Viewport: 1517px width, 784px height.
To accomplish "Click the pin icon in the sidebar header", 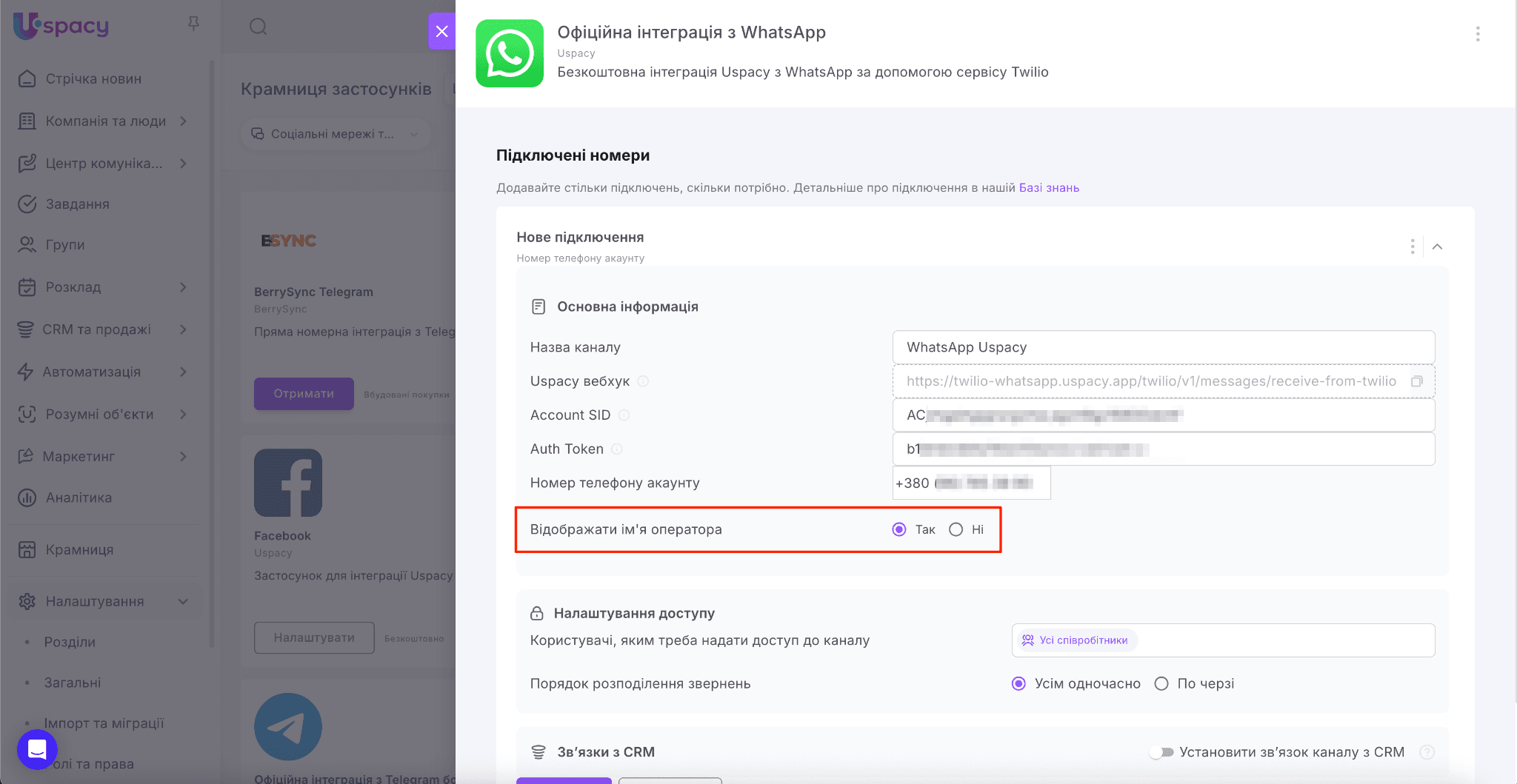I will (x=193, y=24).
